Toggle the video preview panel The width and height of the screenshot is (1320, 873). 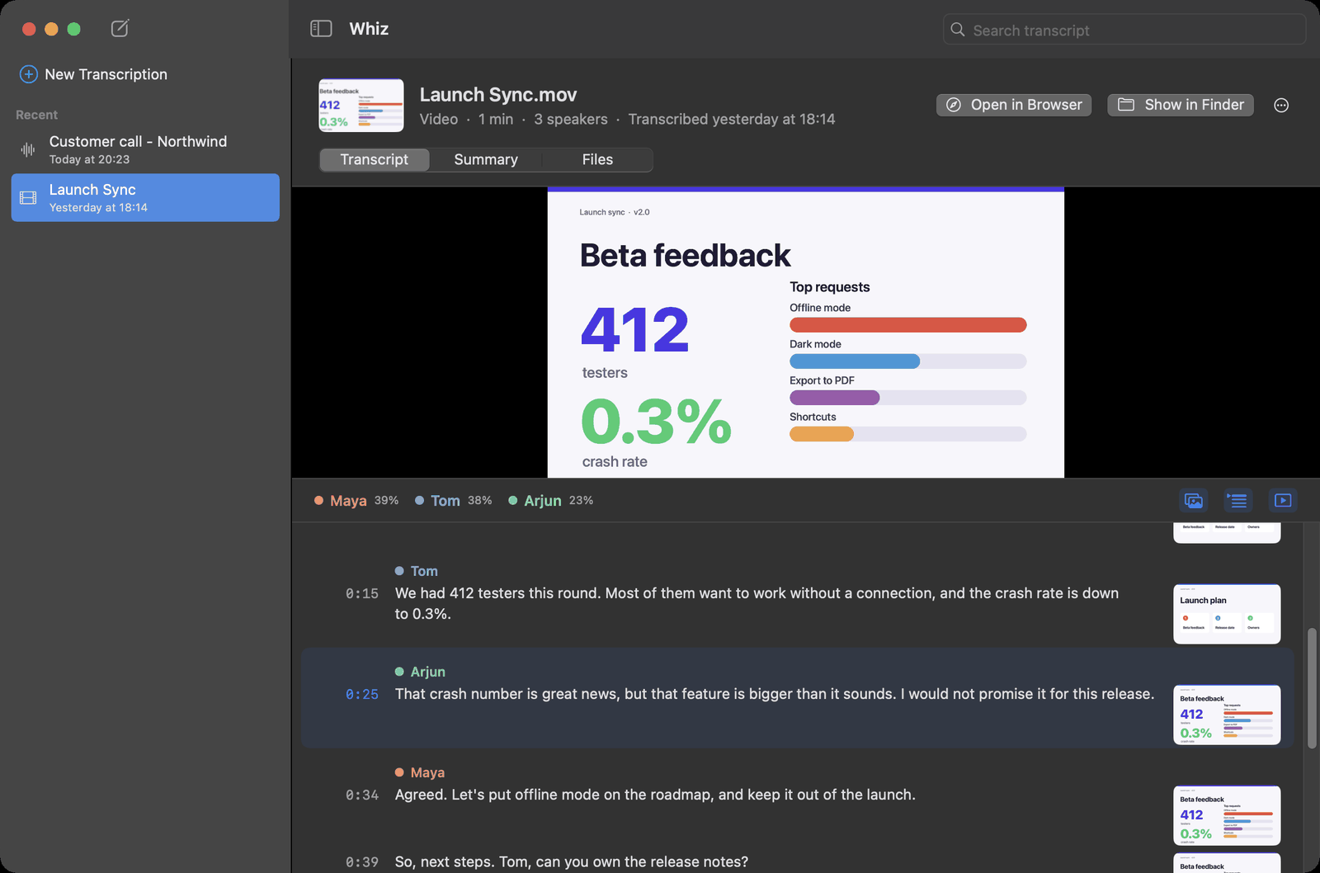[x=1283, y=500]
